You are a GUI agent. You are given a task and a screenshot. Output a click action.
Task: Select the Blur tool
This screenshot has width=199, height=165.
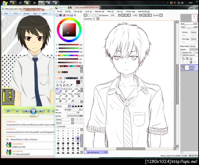(x=71, y=100)
